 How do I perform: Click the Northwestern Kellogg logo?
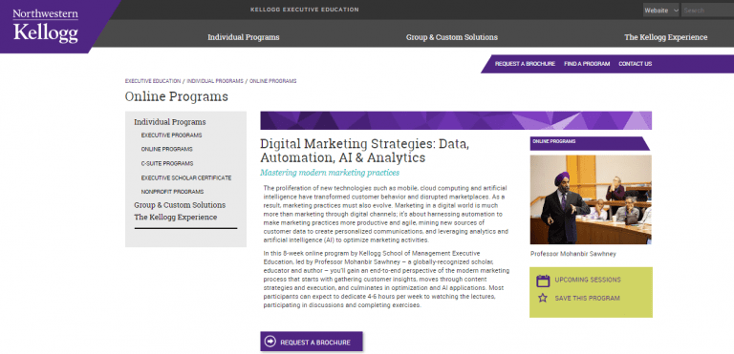(46, 26)
